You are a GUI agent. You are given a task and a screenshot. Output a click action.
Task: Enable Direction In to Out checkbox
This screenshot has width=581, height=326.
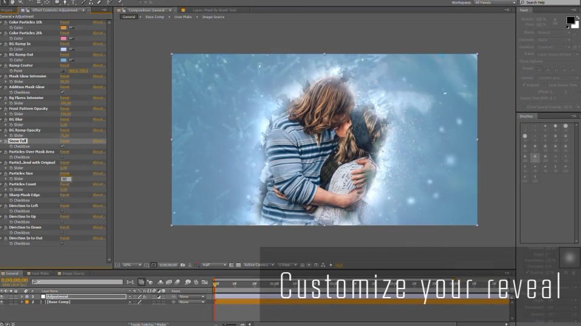(x=62, y=243)
